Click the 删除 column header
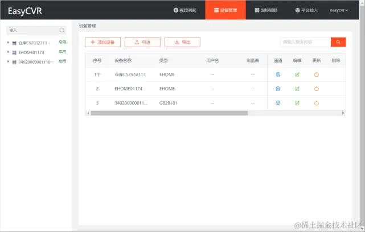This screenshot has height=232, width=365. (336, 60)
